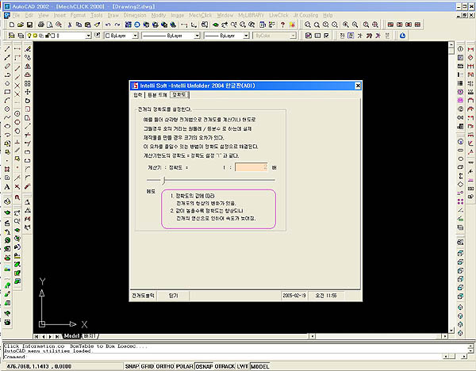The height and width of the screenshot is (371, 476).
Task: Switch to the second tab in Unfolder dialog
Action: (x=157, y=95)
